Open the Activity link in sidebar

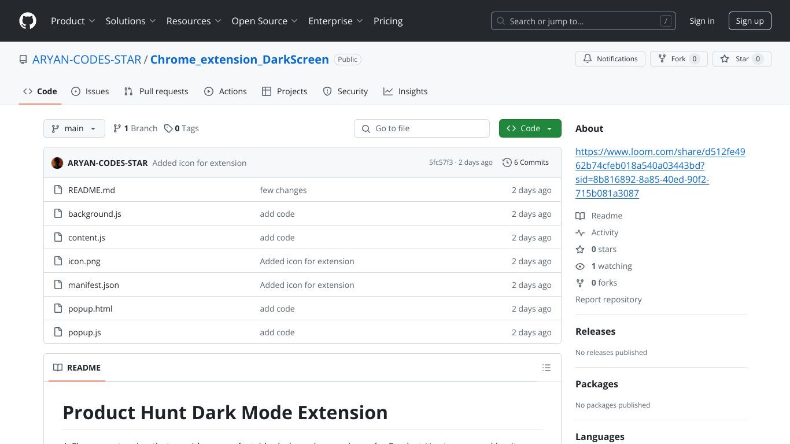[x=597, y=232]
